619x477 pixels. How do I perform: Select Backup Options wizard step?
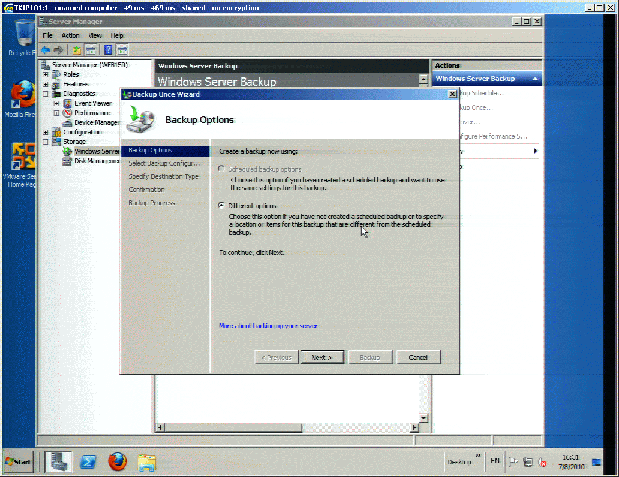click(165, 151)
